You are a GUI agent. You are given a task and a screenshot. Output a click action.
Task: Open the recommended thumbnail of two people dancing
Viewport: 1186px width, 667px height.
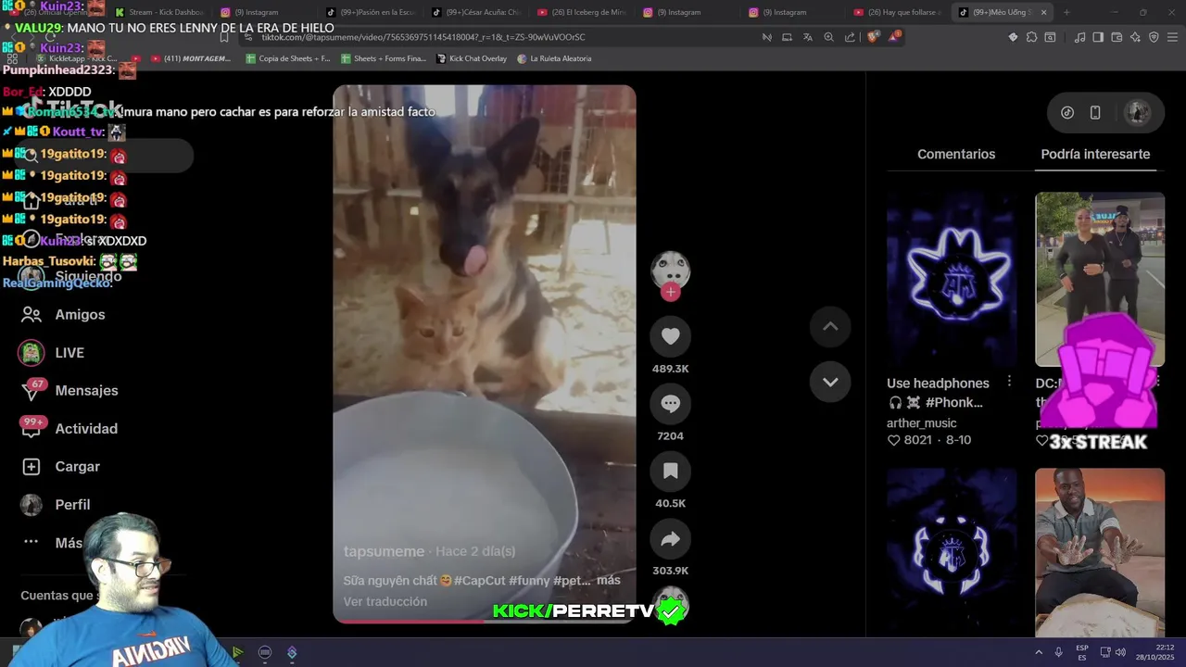pyautogui.click(x=1100, y=279)
